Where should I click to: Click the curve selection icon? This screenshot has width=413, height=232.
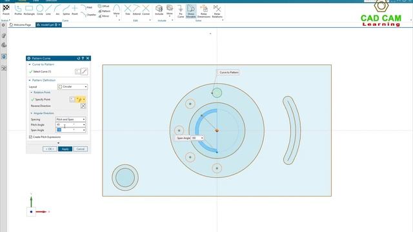point(85,72)
